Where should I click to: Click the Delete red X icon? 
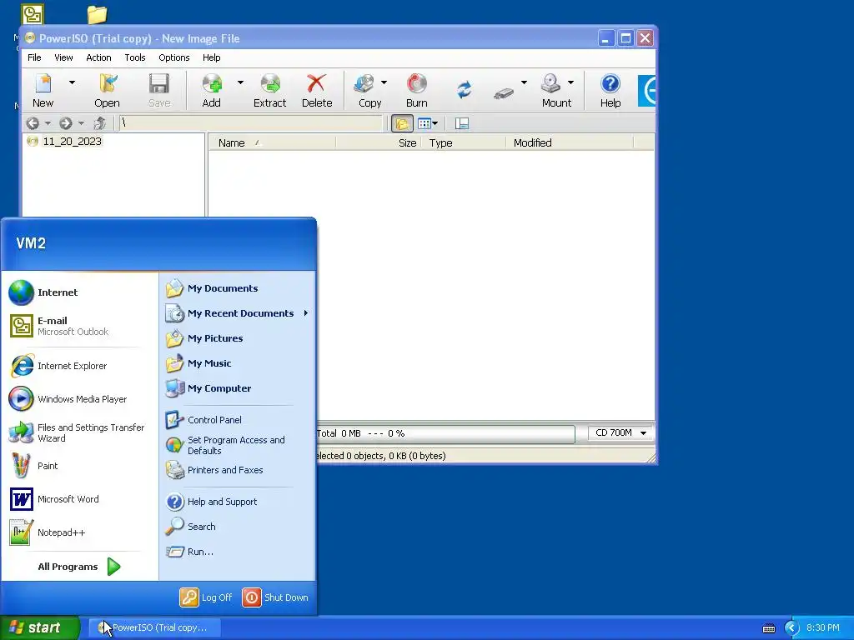click(x=316, y=84)
